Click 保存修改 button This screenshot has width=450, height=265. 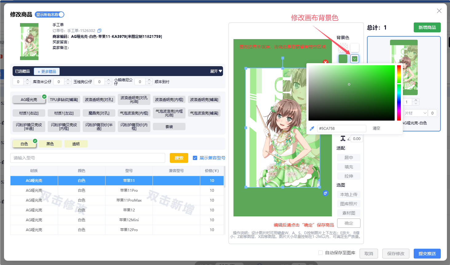(x=396, y=254)
